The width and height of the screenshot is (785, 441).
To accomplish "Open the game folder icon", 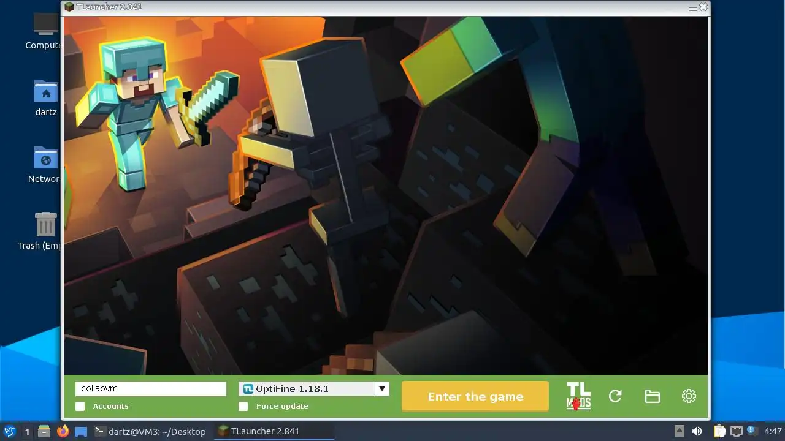I will [x=652, y=396].
